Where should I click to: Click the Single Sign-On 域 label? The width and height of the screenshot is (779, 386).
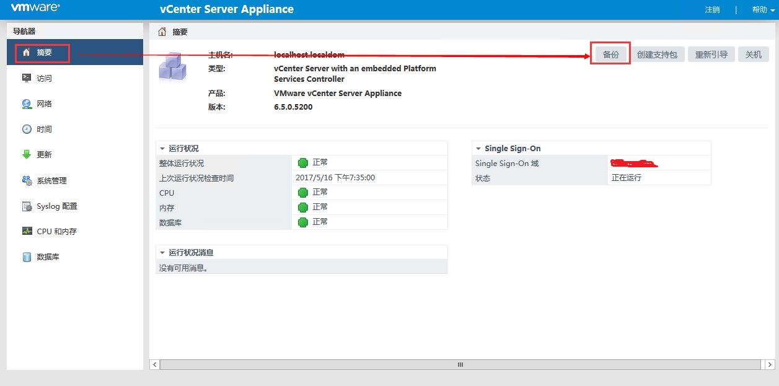click(507, 163)
